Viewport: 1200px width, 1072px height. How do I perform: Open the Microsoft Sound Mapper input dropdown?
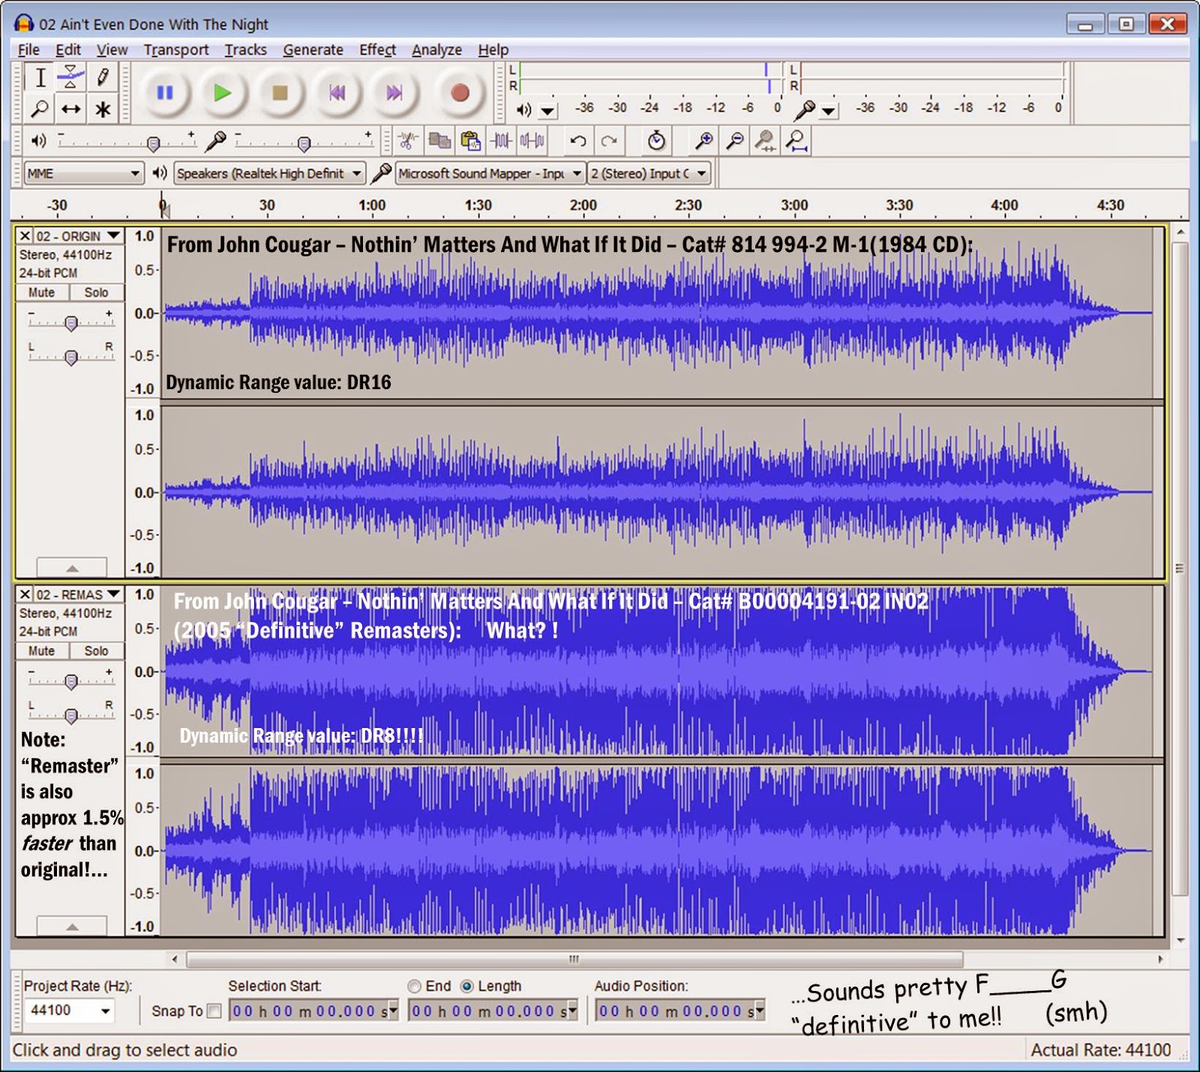[490, 173]
